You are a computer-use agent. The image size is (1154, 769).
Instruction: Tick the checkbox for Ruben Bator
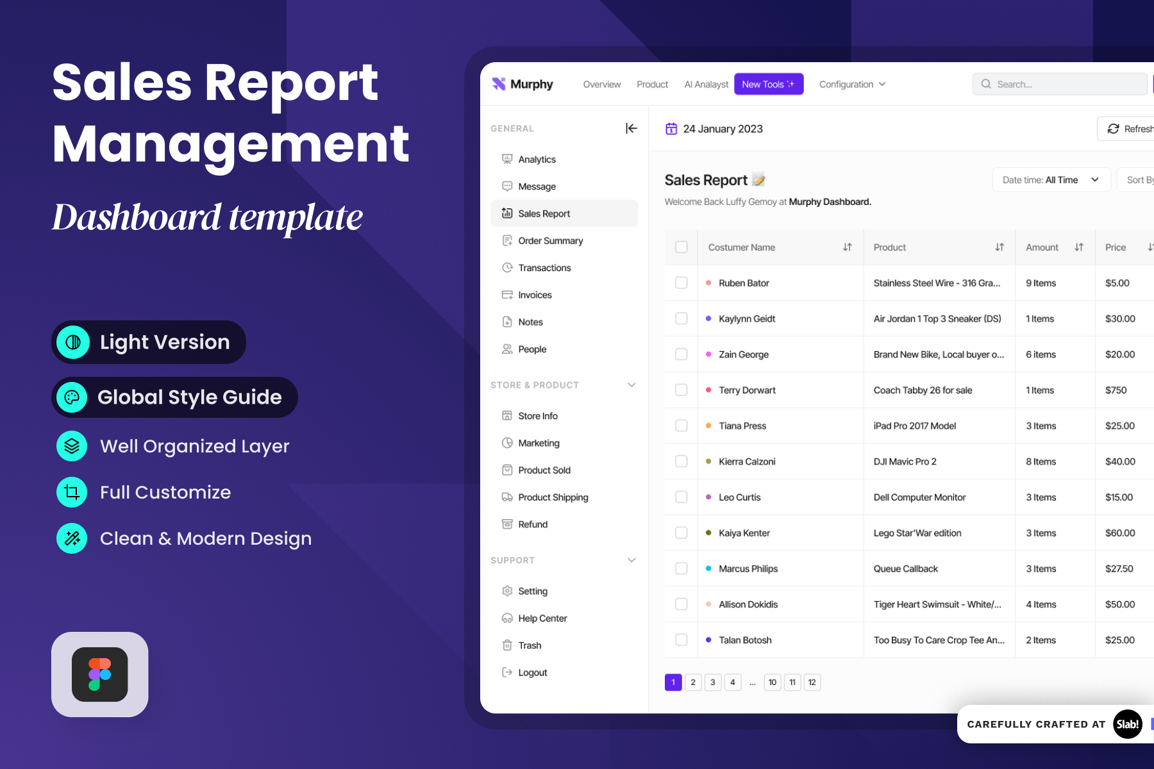[x=682, y=283]
